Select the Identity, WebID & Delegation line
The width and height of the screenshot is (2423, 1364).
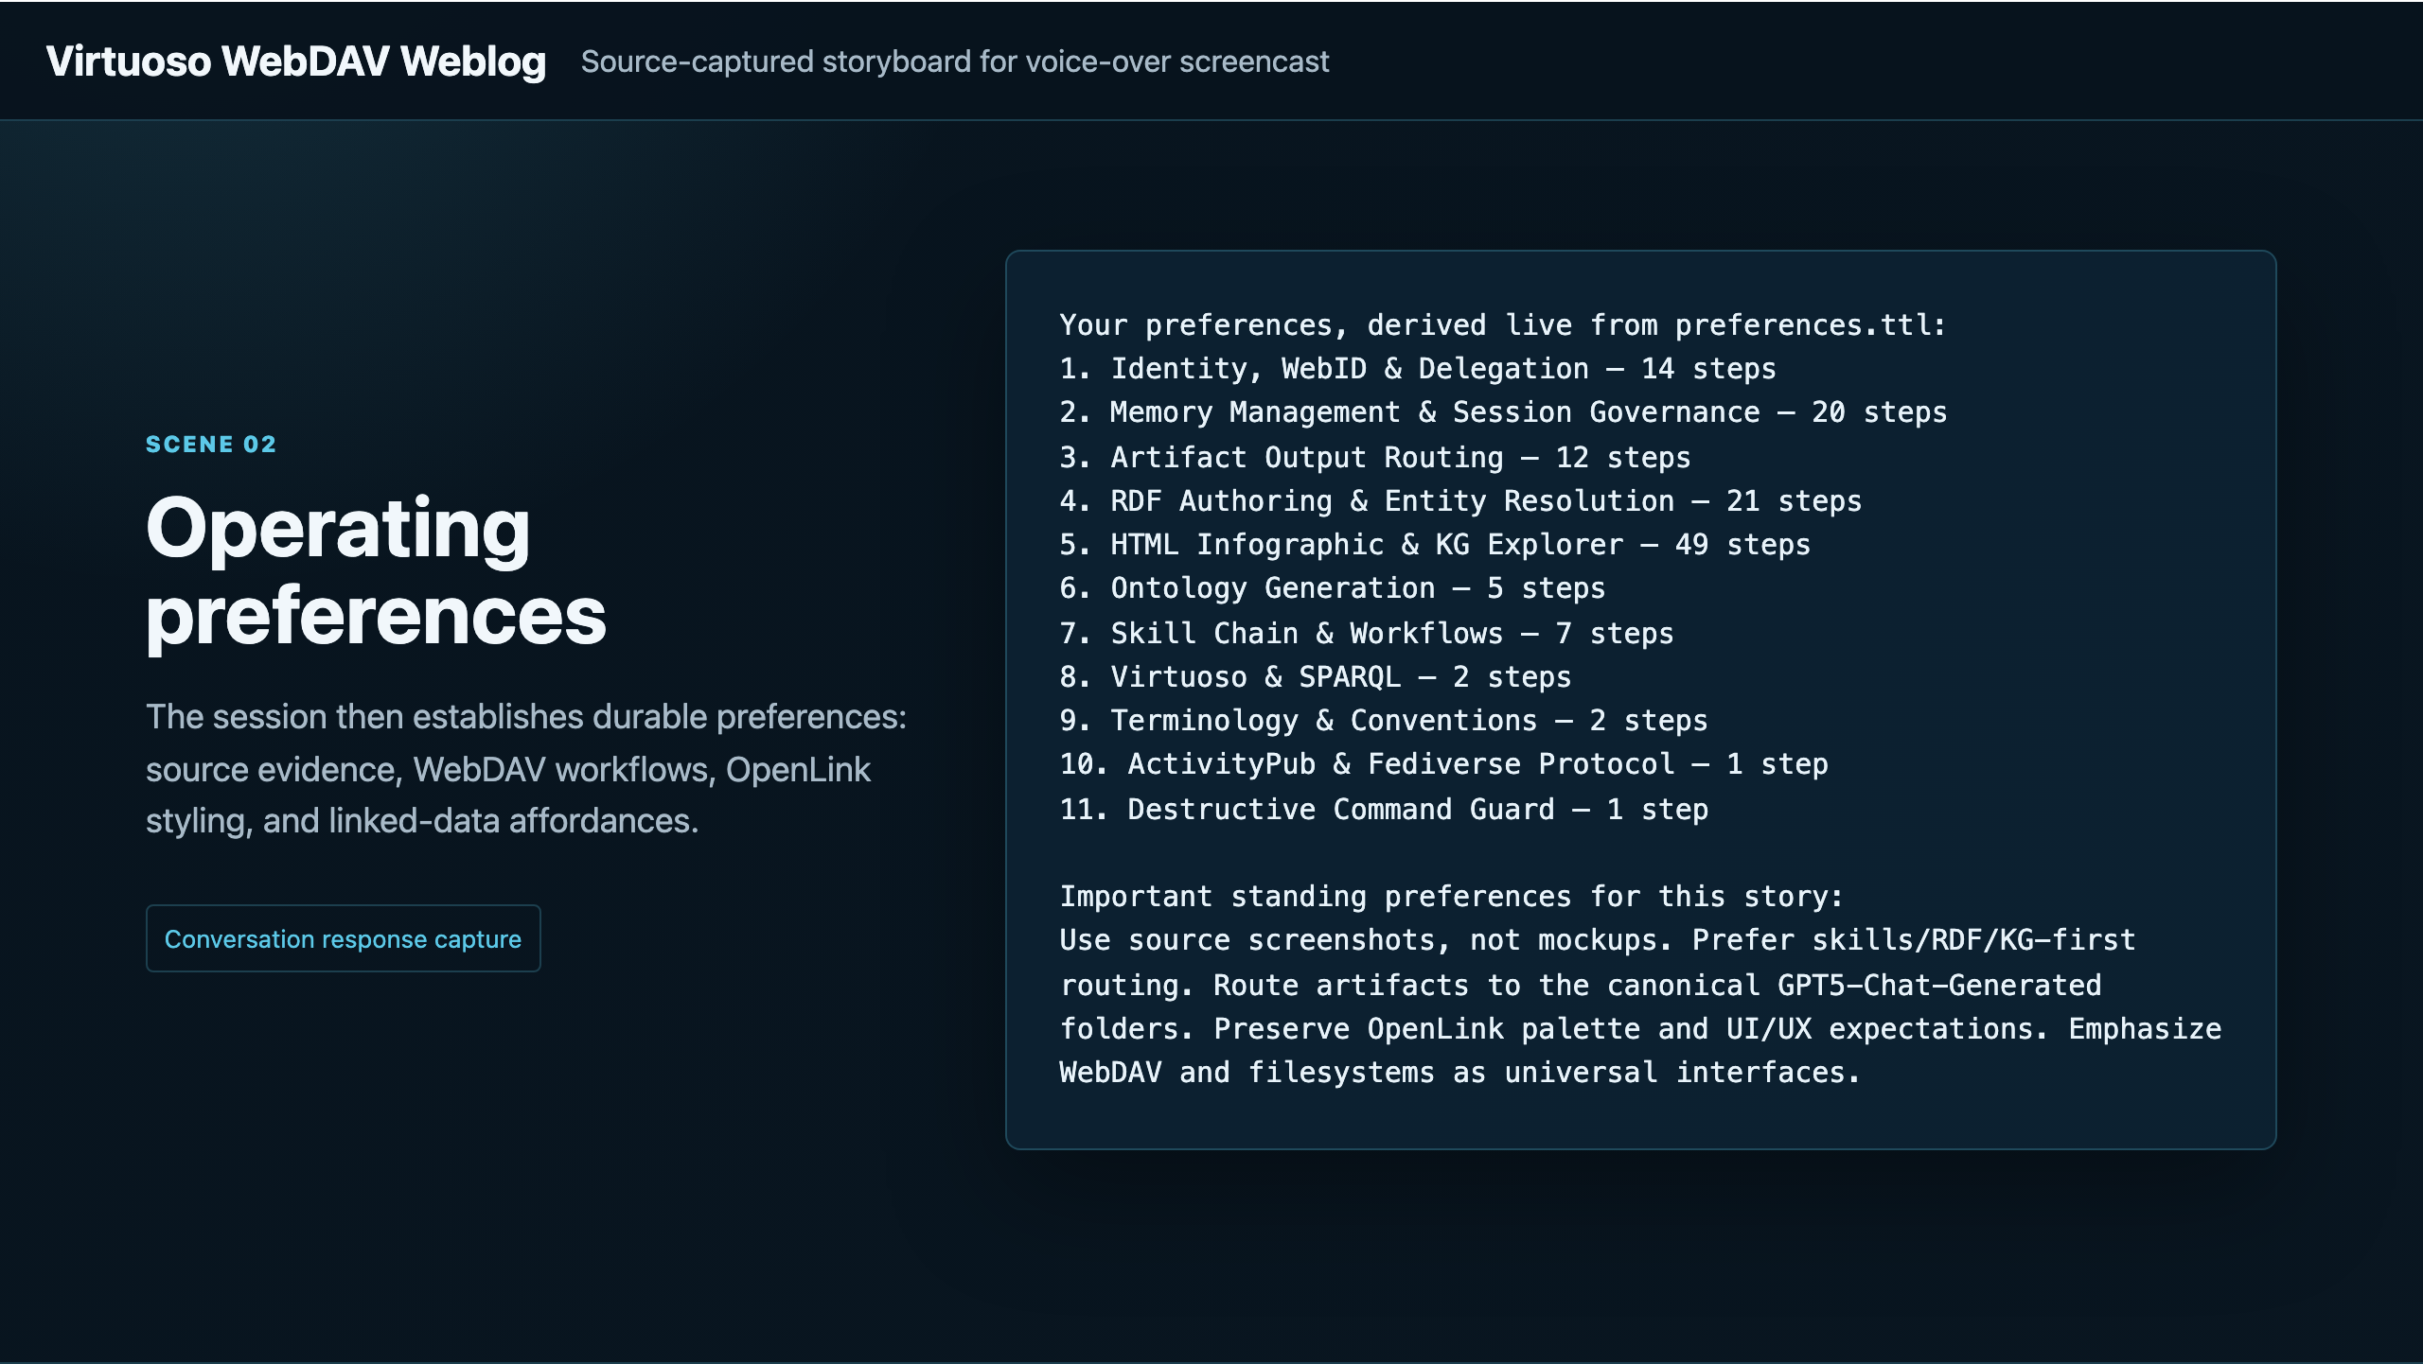(1418, 369)
